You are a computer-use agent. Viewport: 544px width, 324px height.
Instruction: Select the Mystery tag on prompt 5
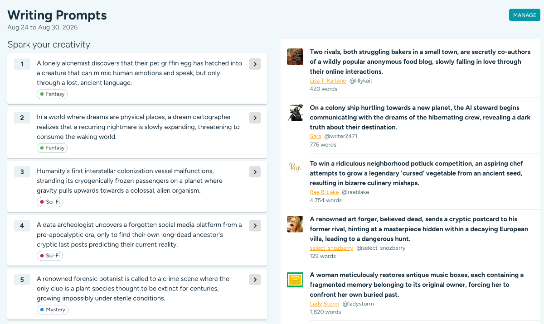tap(53, 310)
